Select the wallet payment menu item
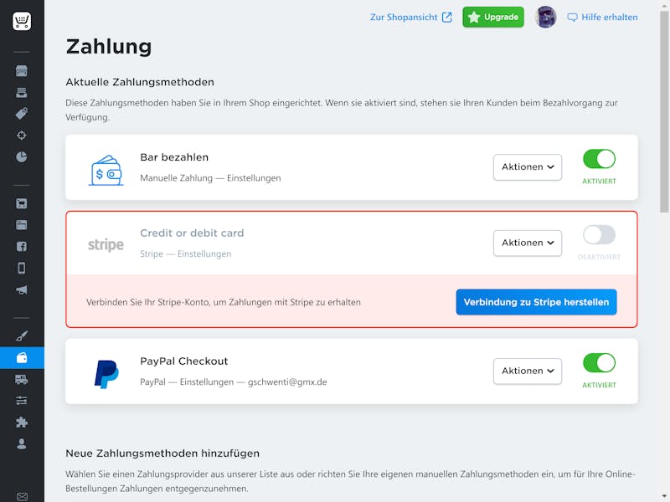This screenshot has width=670, height=502. [x=22, y=358]
